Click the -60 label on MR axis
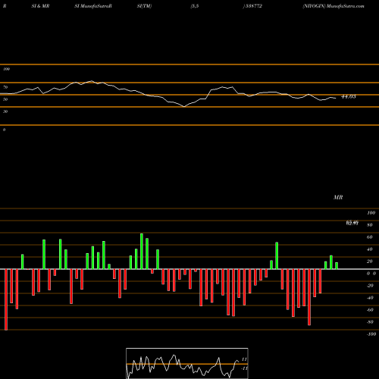The width and height of the screenshot is (379, 379). click(x=370, y=310)
